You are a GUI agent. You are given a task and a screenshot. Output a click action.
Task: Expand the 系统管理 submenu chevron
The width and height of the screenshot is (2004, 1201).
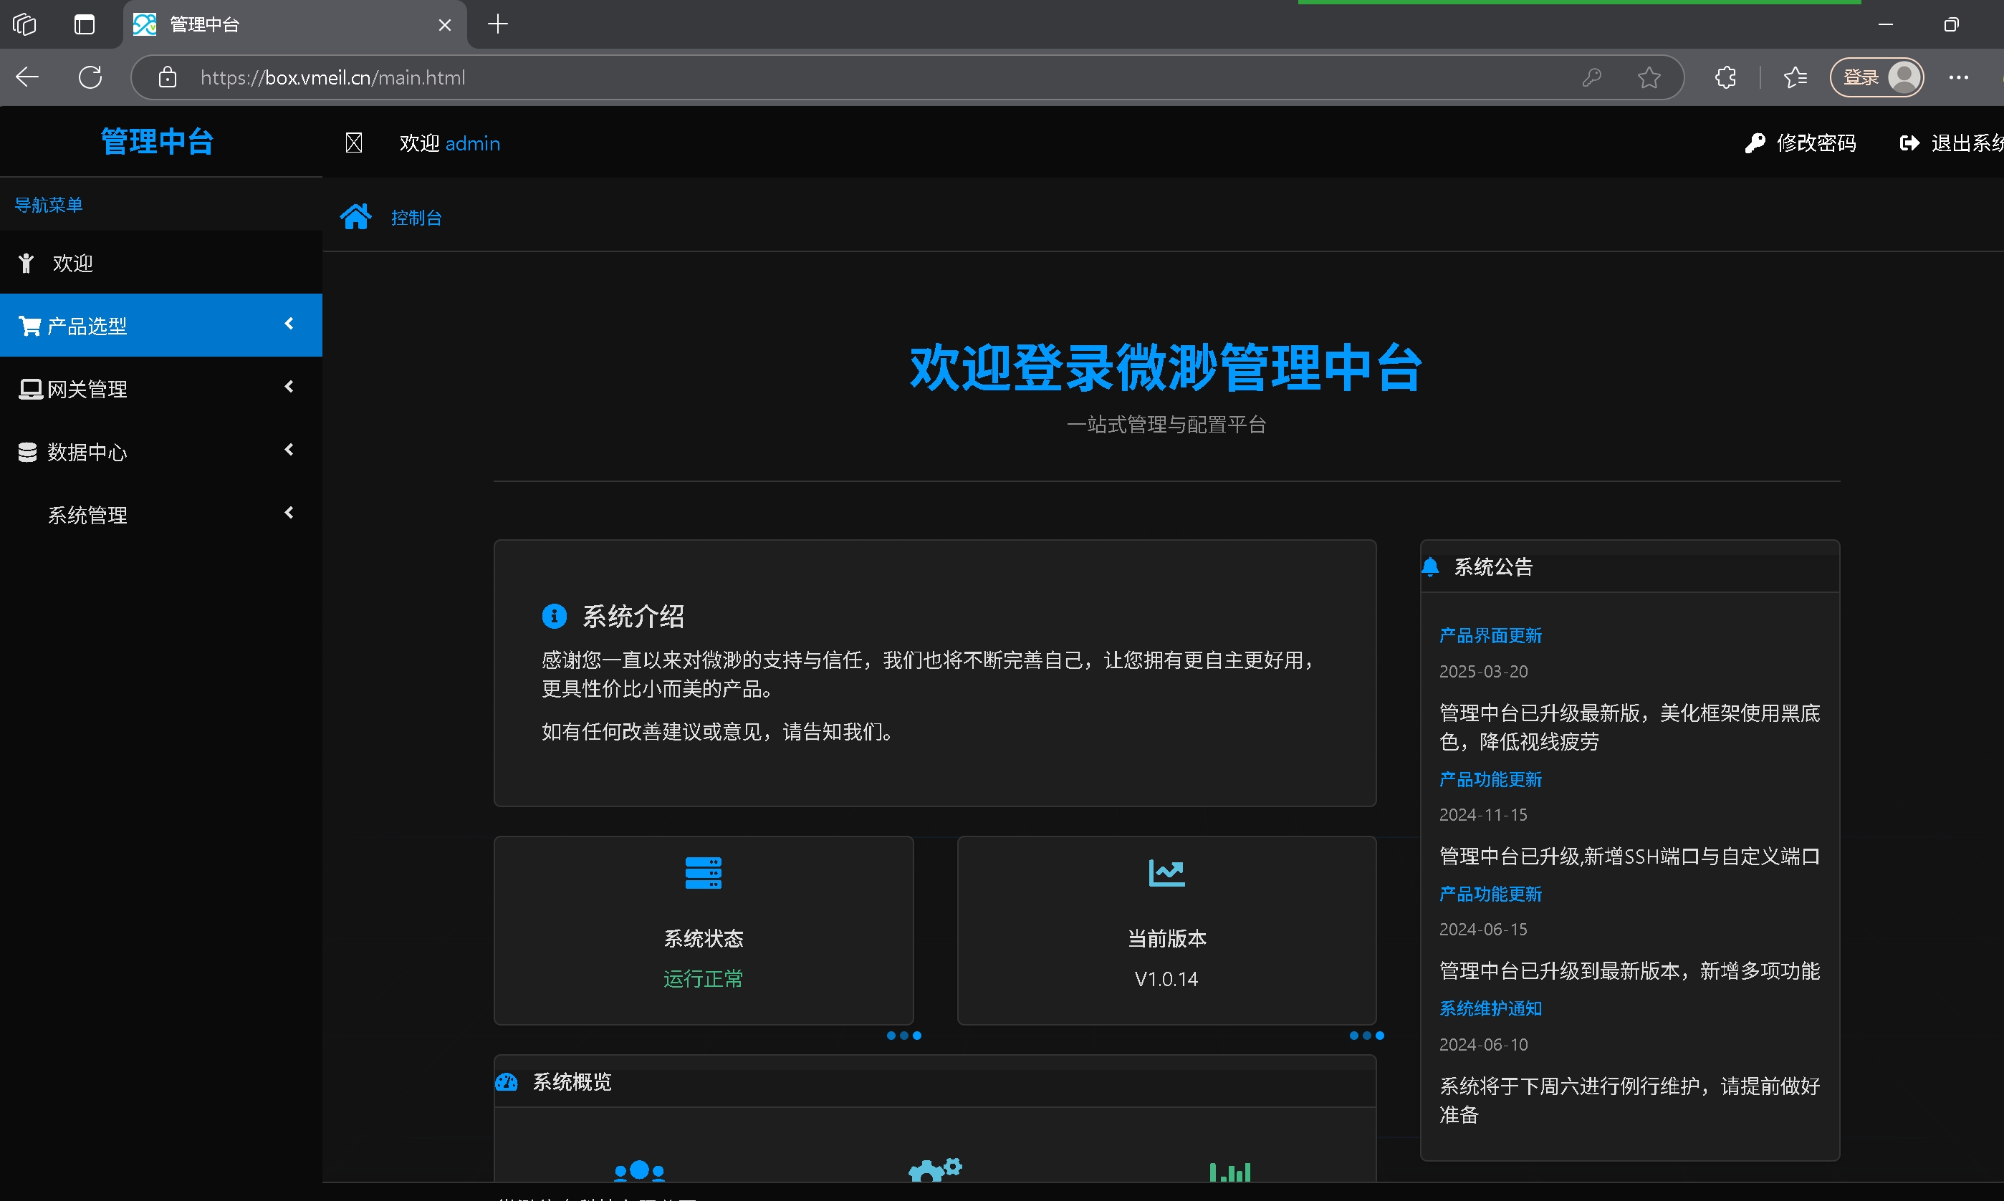[x=289, y=513]
